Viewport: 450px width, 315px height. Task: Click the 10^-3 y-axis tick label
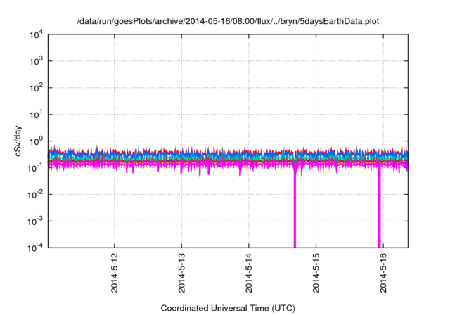(35, 221)
